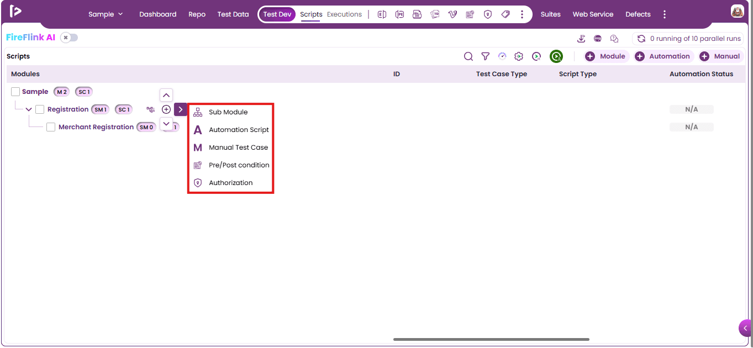Click the chat bubbles help icon

click(x=614, y=39)
